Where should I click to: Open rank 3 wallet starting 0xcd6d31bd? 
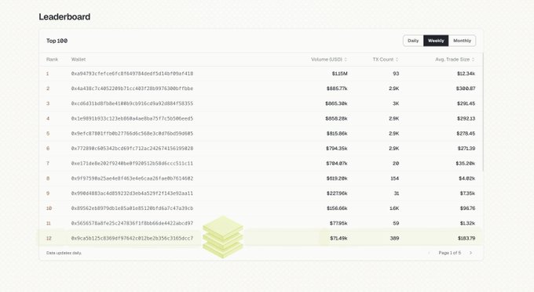click(132, 103)
